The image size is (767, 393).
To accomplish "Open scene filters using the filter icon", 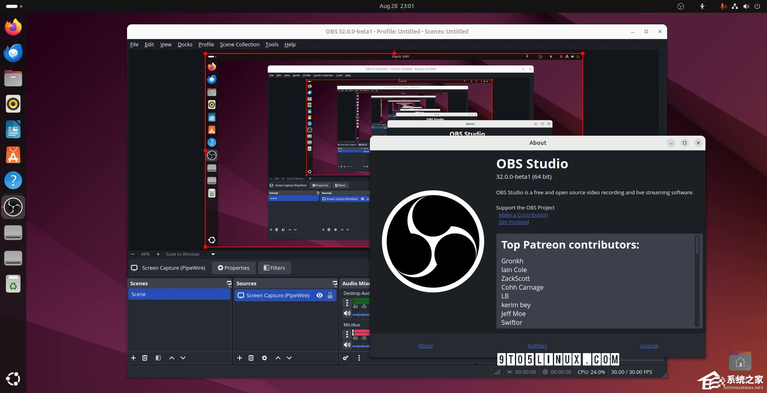I will (x=158, y=358).
